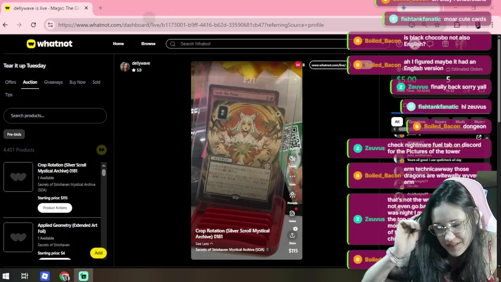This screenshot has width=501, height=282.
Task: Share the live stream
Action: (292, 235)
